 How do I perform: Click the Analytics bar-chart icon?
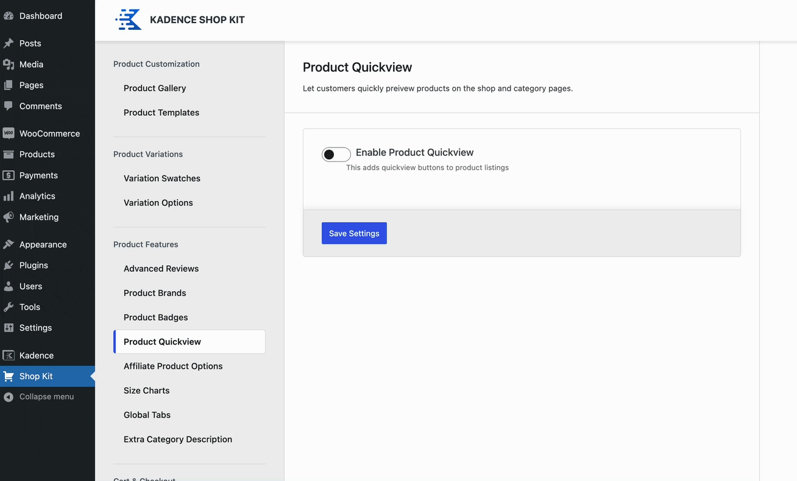(9, 196)
